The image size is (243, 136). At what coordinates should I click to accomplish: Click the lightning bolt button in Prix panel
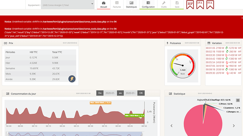72,79
